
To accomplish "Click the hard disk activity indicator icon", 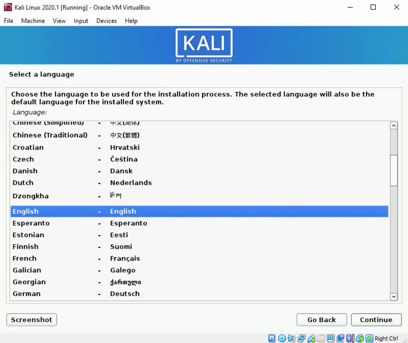I will pos(272,338).
